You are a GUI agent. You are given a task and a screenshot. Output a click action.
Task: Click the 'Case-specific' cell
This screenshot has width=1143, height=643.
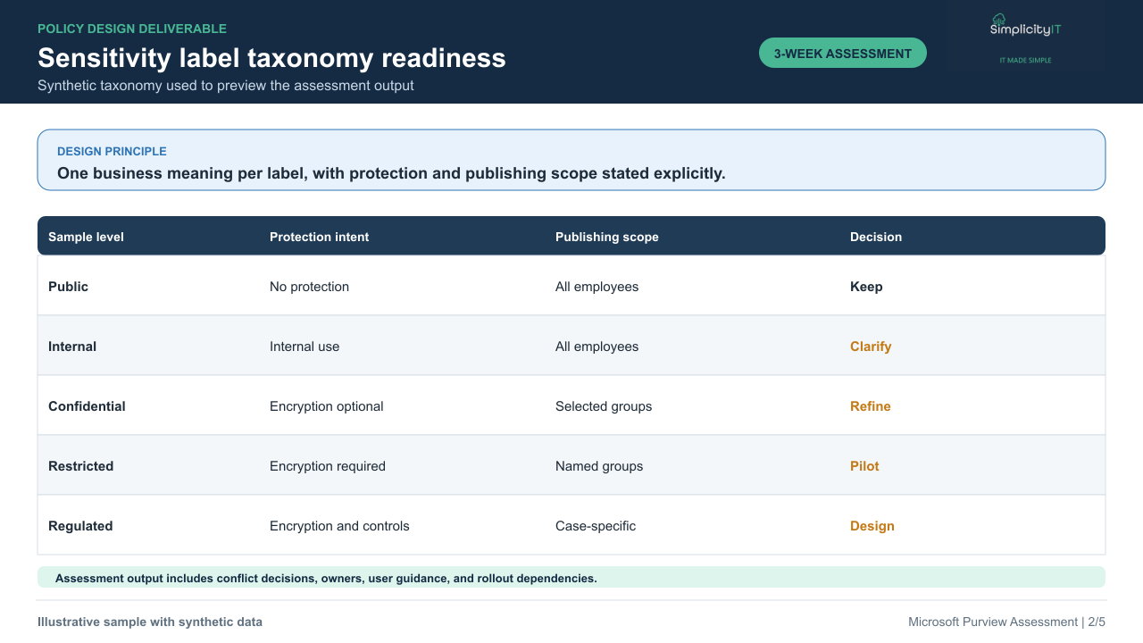click(596, 526)
